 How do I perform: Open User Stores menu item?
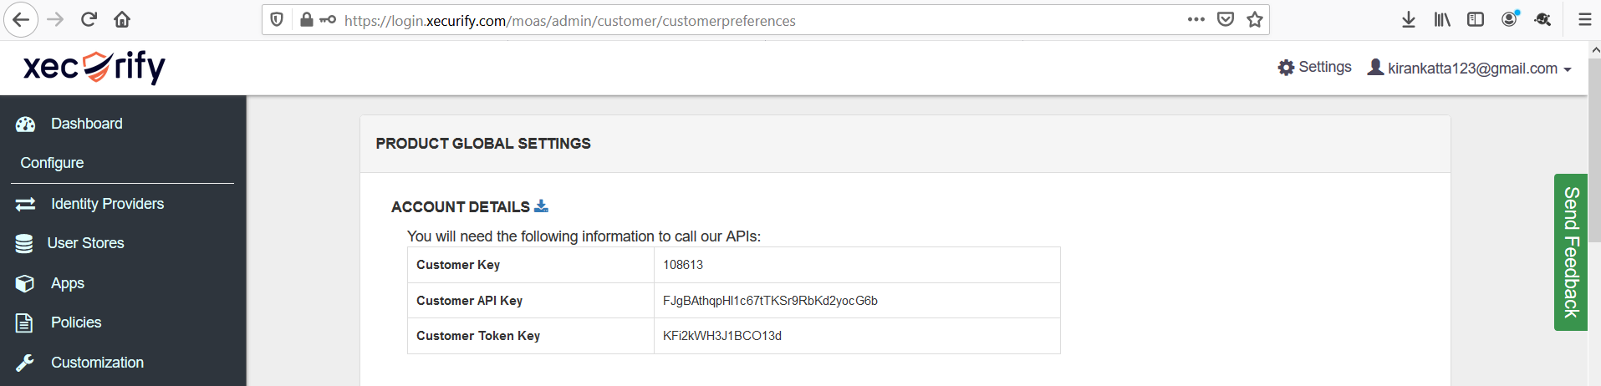(85, 243)
